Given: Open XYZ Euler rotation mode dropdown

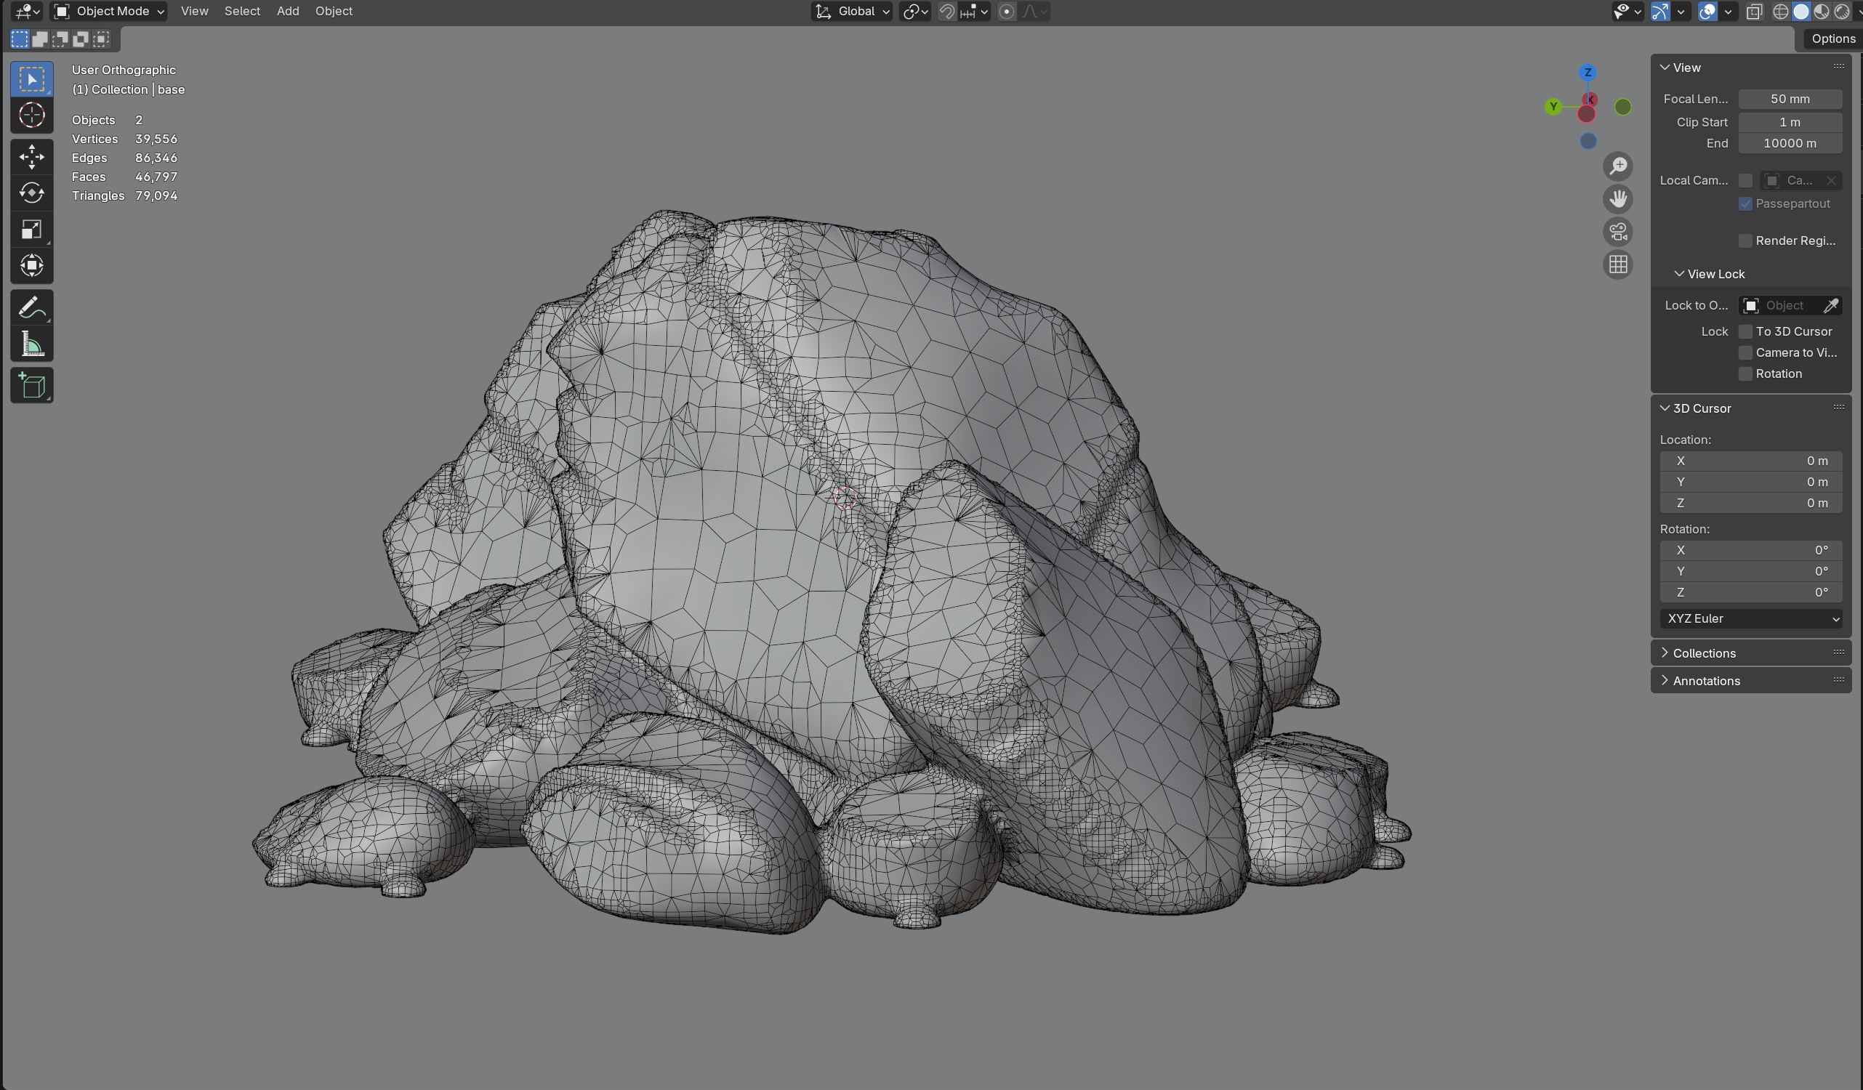Looking at the screenshot, I should click(1750, 618).
